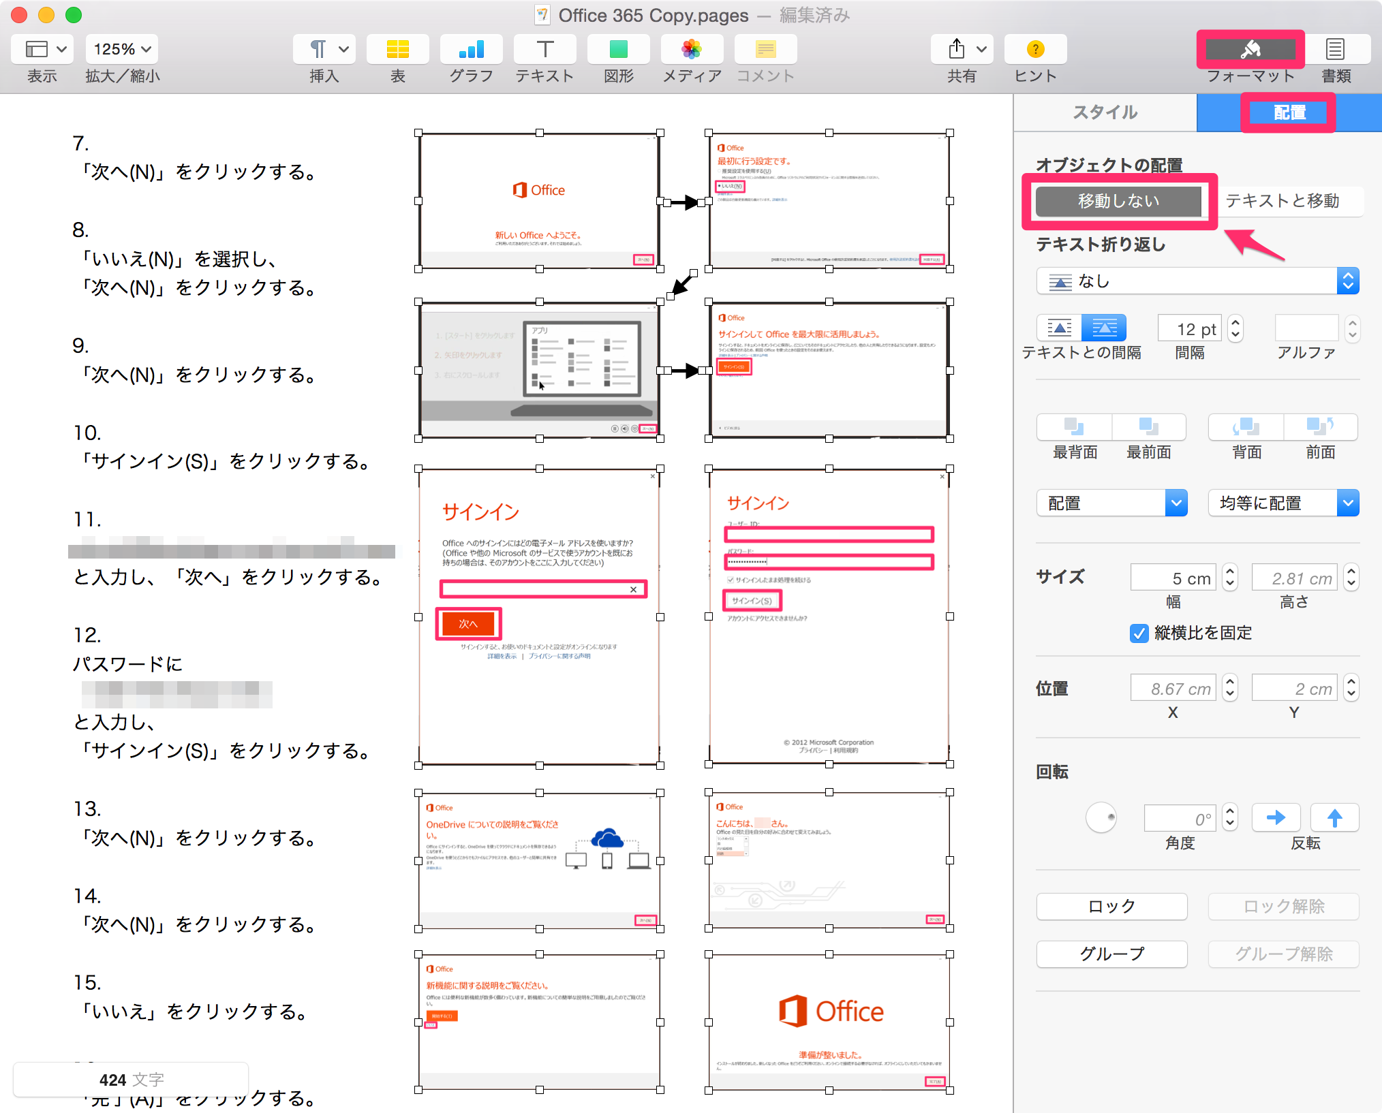Switch to the スタイル tab
Screen dimensions: 1382x1113
click(1105, 112)
